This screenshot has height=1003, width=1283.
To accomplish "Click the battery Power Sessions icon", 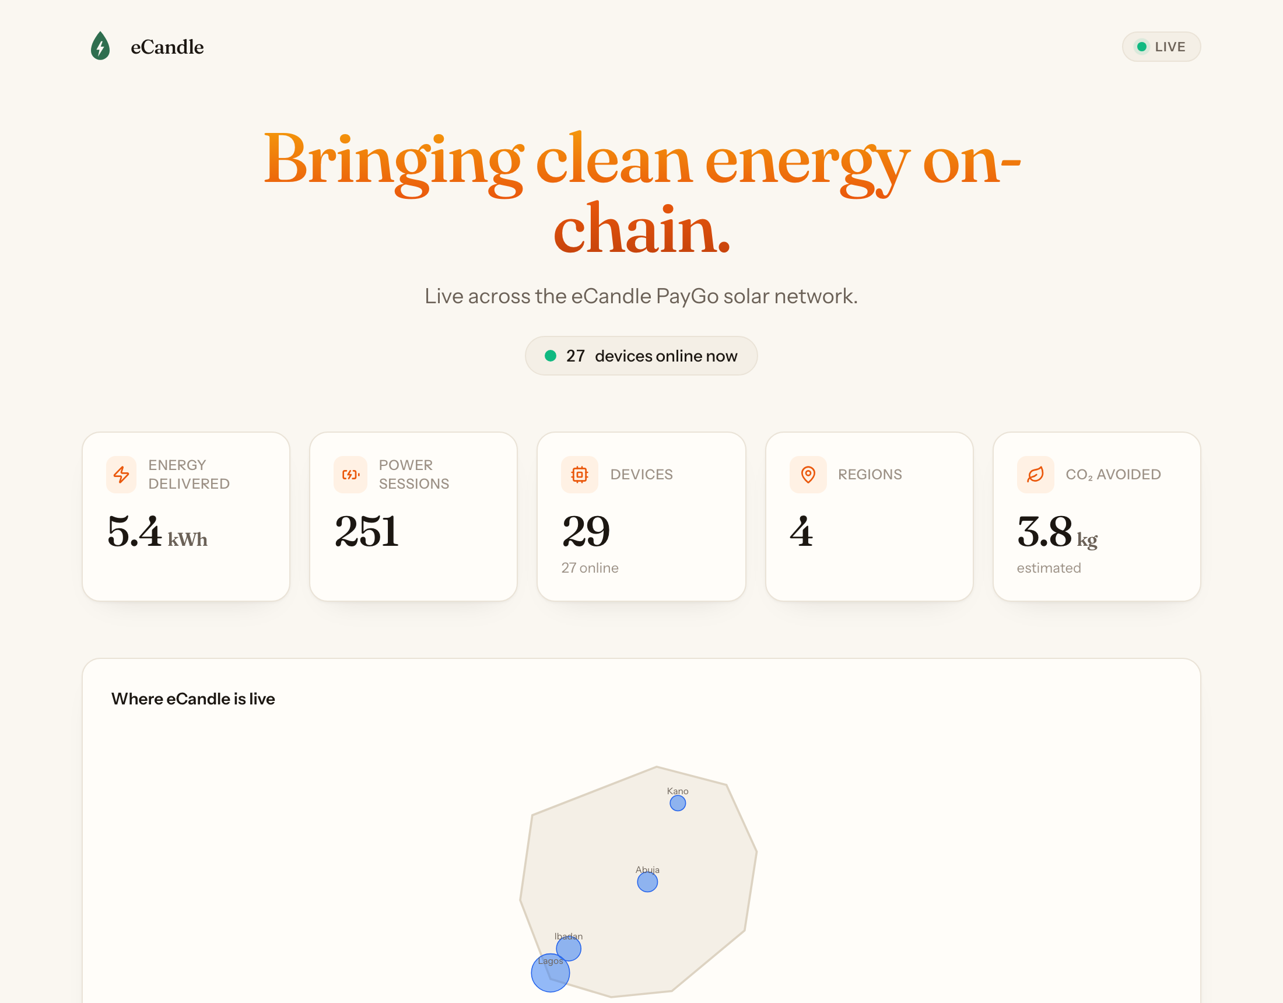I will (350, 474).
